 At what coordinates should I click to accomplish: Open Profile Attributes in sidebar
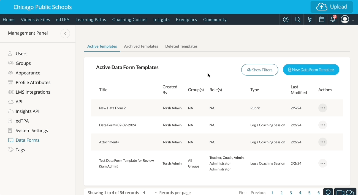(x=33, y=82)
